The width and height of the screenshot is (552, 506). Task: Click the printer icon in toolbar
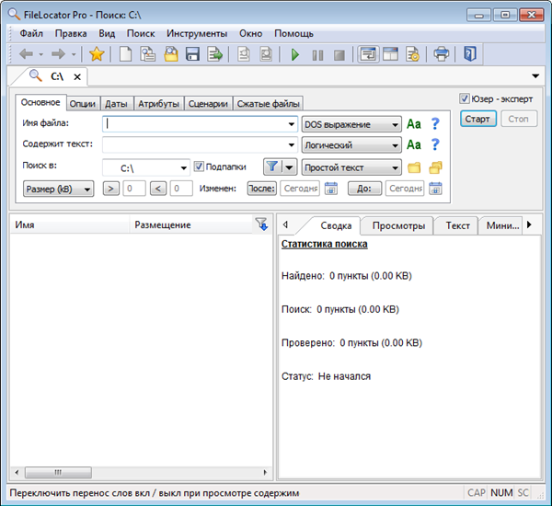pos(442,54)
